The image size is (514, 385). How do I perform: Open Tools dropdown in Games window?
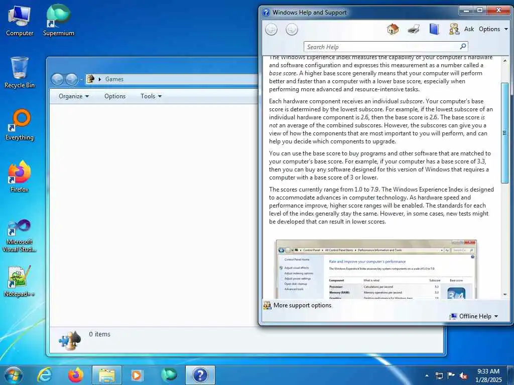(151, 96)
